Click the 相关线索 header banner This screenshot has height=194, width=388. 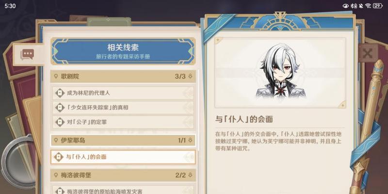pos(123,51)
